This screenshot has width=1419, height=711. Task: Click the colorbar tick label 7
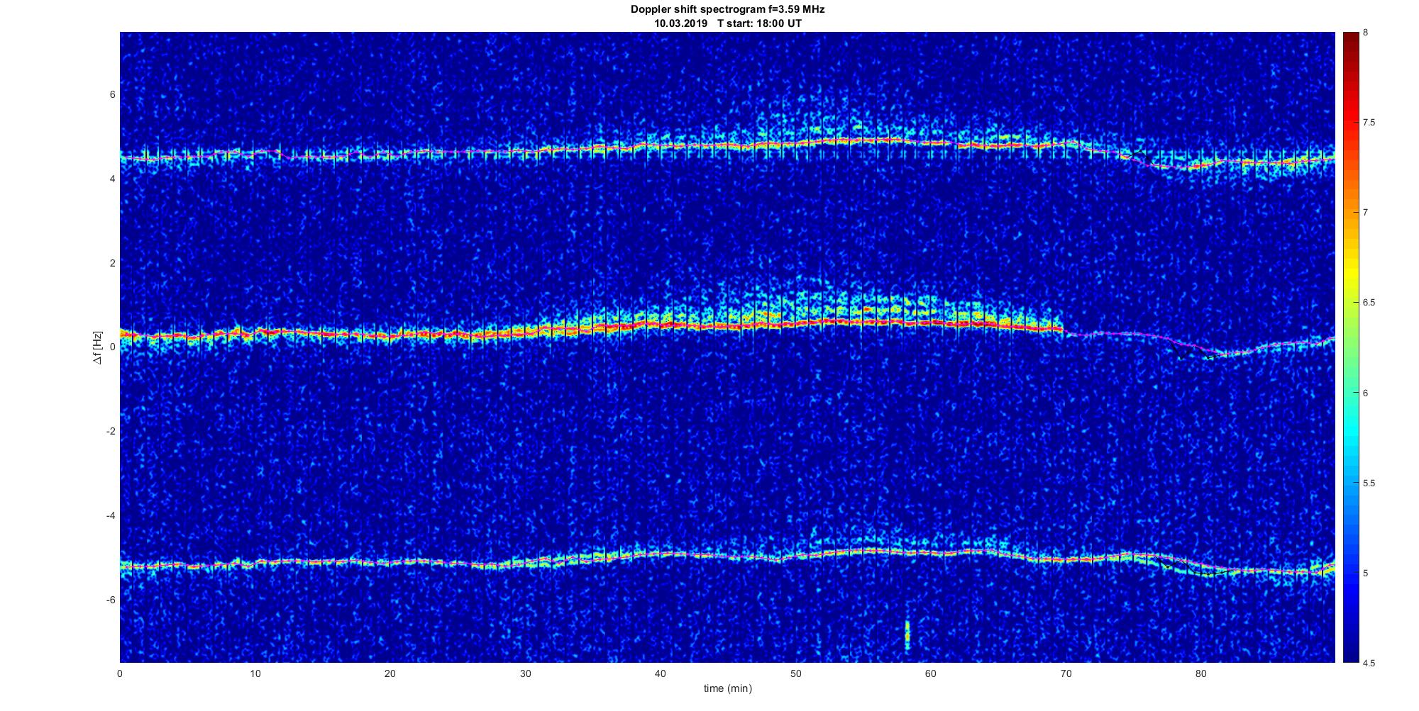point(1366,213)
